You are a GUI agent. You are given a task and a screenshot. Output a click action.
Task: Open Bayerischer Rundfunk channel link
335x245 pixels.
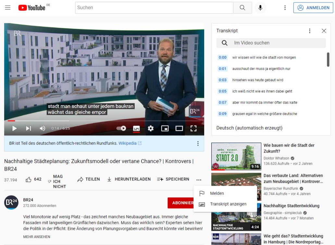tap(281, 189)
